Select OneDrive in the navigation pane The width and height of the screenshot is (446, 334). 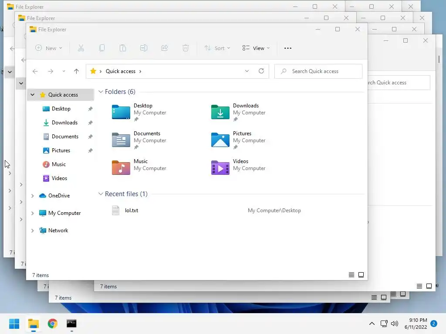click(59, 195)
